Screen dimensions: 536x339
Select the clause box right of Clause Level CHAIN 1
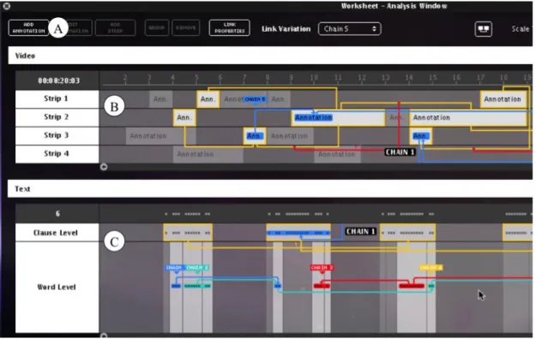[x=408, y=233]
